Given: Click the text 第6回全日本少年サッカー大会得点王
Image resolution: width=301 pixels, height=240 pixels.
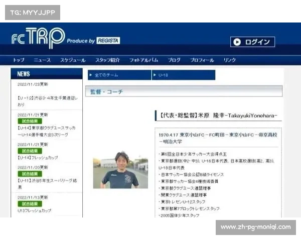Looking at the screenshot, I should tap(194, 154).
